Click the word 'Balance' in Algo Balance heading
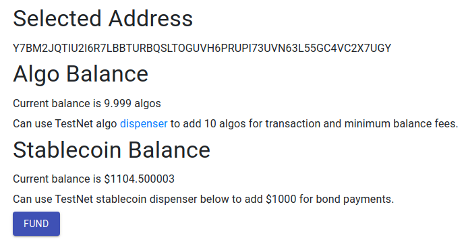This screenshot has height=248, width=468. 107,74
